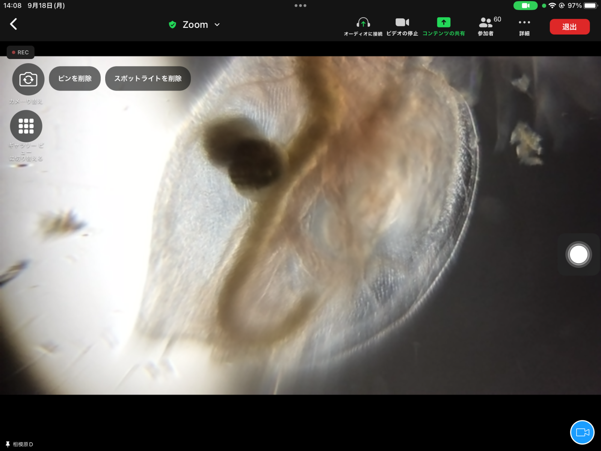Open the 詳細 more options menu
The width and height of the screenshot is (601, 451).
click(524, 26)
